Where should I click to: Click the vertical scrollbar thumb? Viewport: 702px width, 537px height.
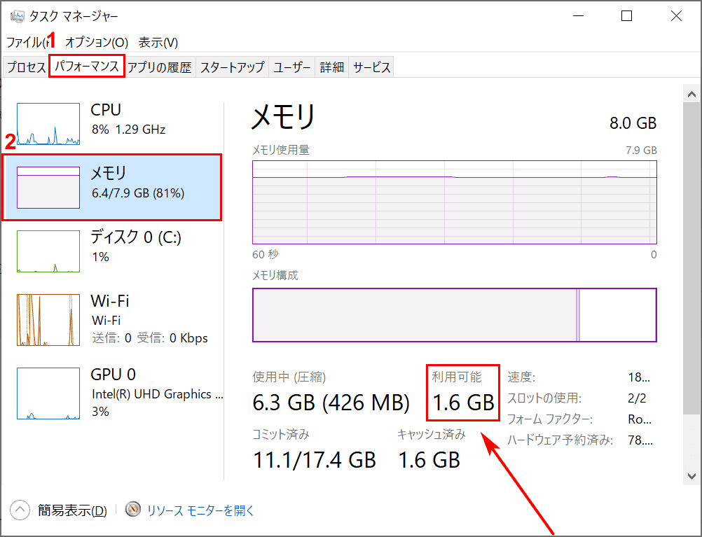pyautogui.click(x=691, y=258)
